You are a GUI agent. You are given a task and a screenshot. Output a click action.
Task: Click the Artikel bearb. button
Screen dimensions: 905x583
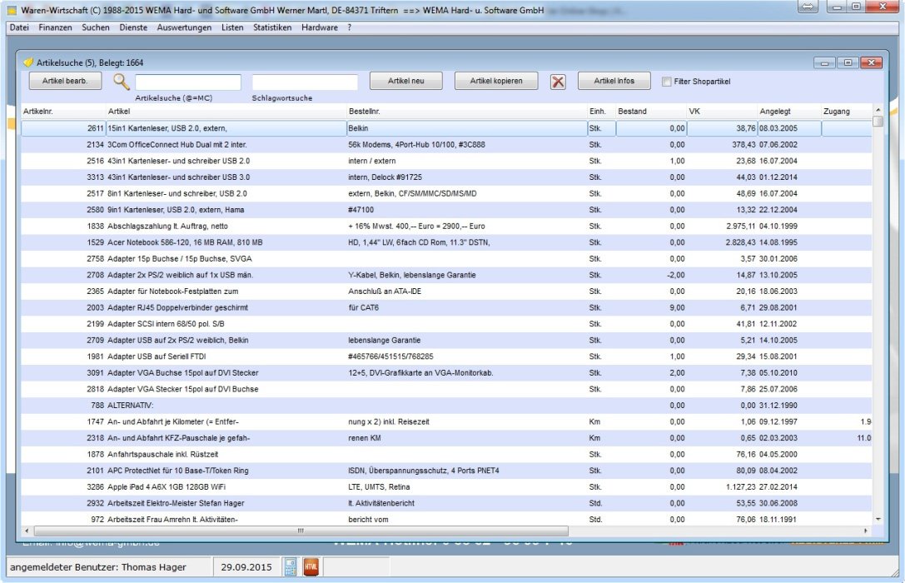[x=65, y=81]
